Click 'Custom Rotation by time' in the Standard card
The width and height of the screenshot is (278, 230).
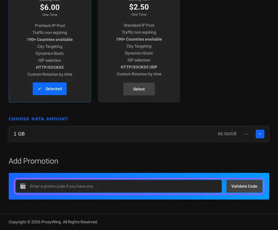(139, 74)
